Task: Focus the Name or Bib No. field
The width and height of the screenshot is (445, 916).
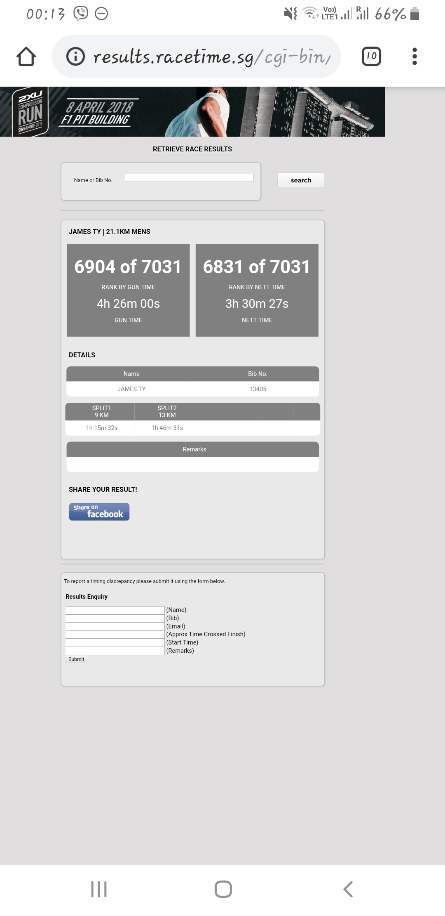Action: [189, 178]
